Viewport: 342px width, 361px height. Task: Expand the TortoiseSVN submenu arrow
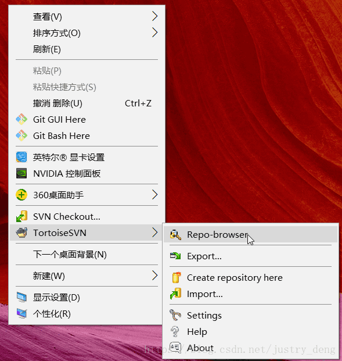[x=155, y=233]
